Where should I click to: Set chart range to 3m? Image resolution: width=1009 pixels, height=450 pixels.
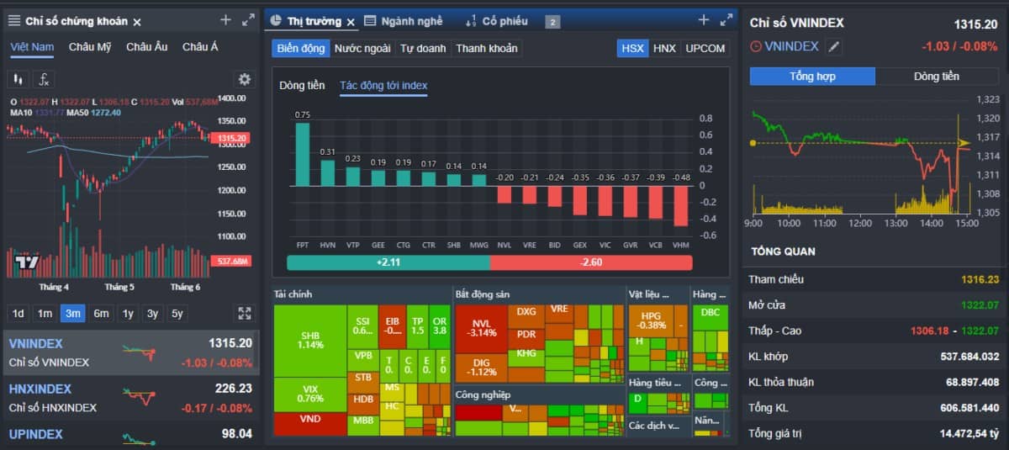coord(72,313)
